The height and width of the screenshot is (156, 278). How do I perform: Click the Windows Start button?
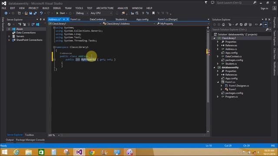click(x=4, y=152)
